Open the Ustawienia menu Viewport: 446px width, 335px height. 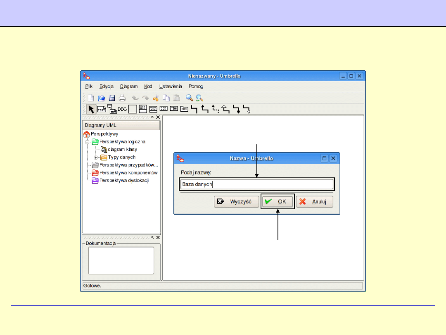171,86
